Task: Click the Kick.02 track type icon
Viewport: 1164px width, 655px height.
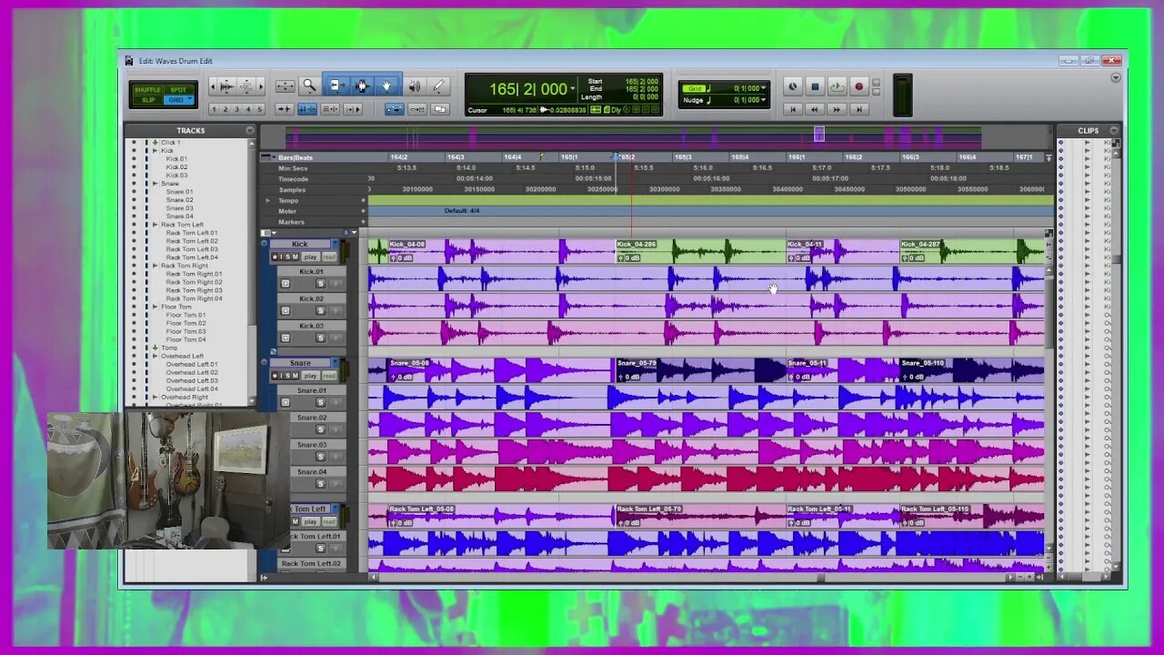Action: 286,311
